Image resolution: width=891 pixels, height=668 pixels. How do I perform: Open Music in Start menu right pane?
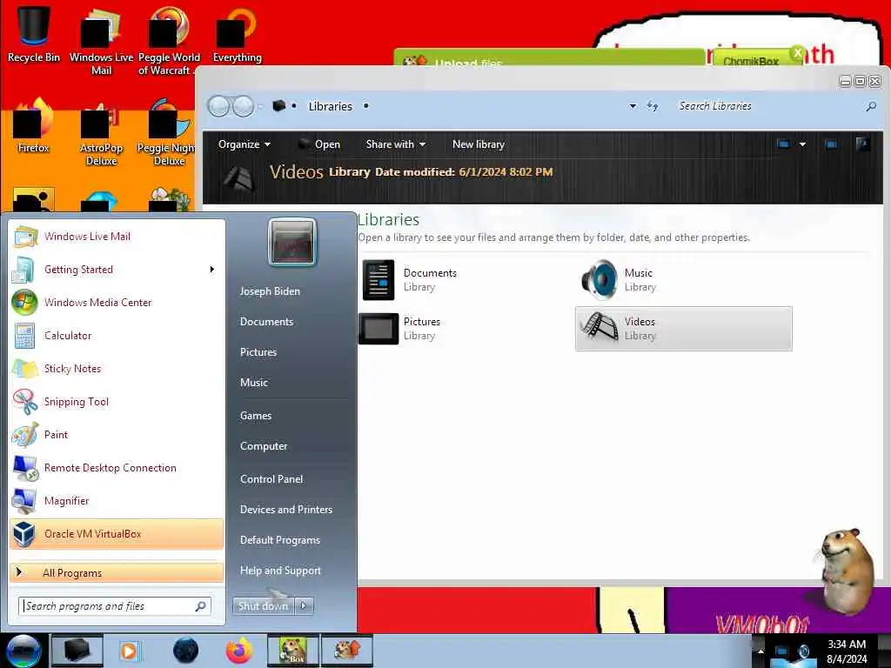254,383
